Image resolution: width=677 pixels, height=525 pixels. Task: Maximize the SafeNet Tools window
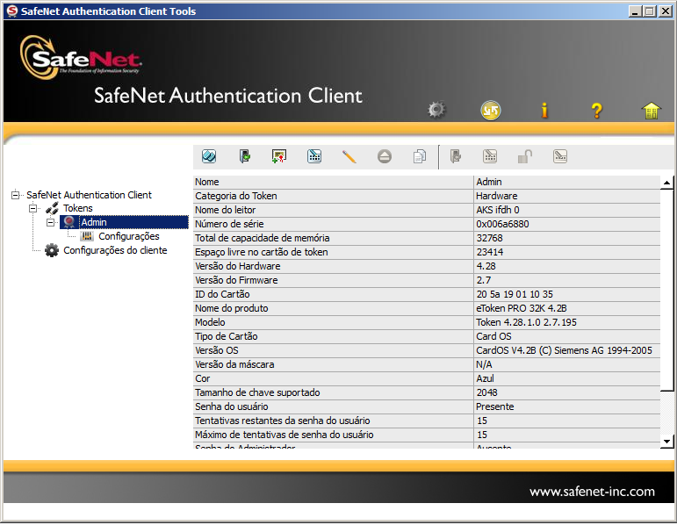point(650,11)
